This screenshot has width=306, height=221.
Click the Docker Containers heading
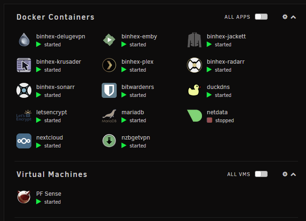tap(55, 17)
